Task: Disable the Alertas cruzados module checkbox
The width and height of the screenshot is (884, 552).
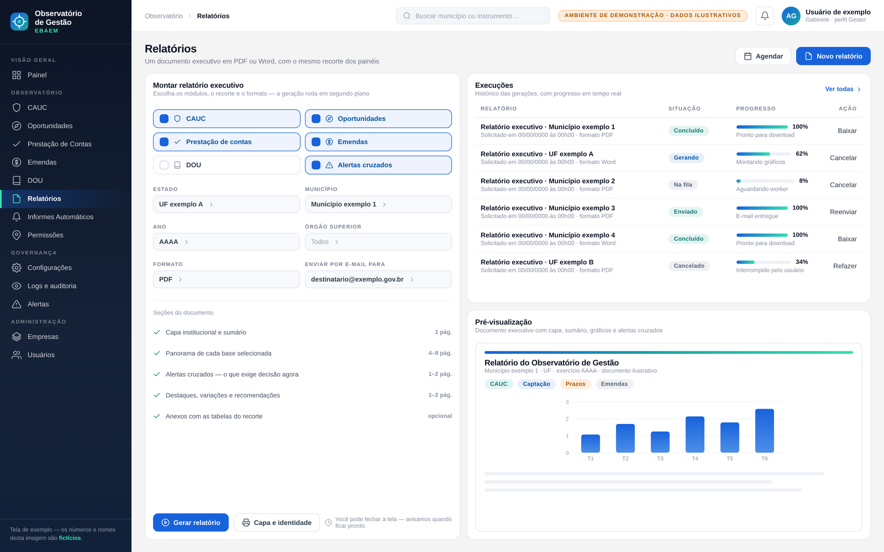Action: tap(316, 165)
